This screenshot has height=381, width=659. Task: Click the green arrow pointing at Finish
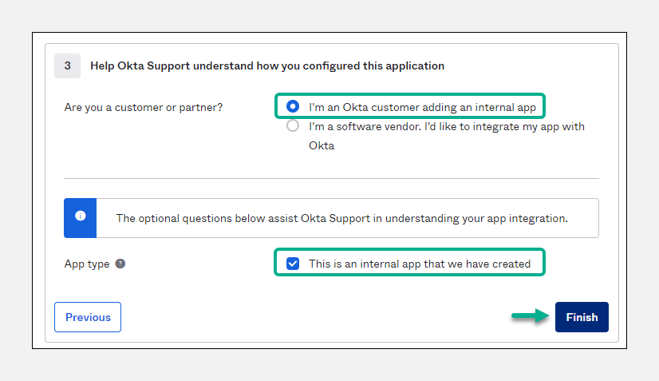click(x=530, y=317)
